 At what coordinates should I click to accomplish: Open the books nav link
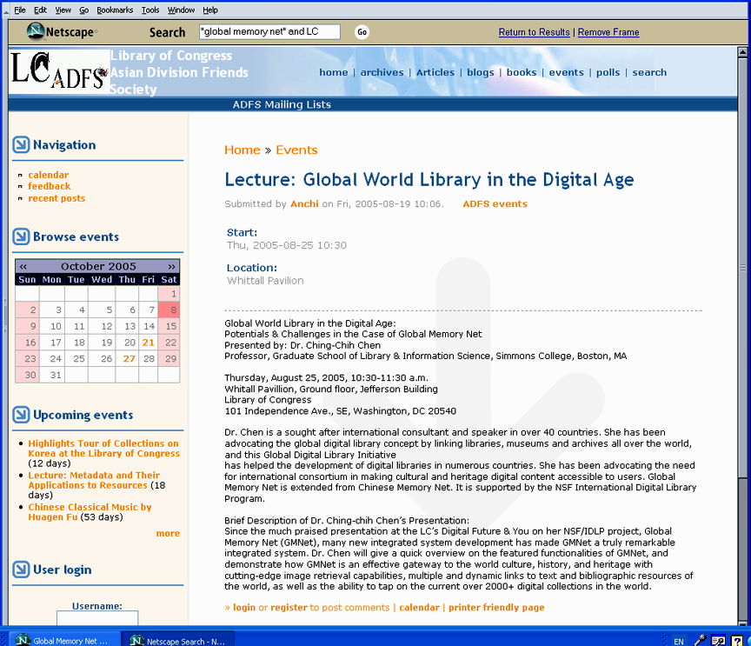[x=522, y=72]
